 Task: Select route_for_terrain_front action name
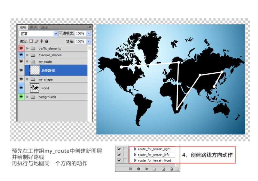tap(154, 160)
